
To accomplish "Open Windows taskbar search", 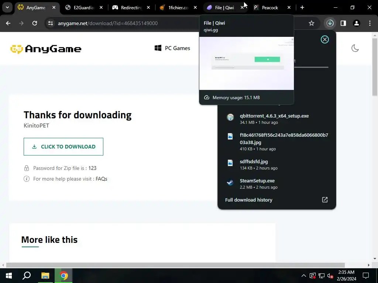I will pos(27,276).
